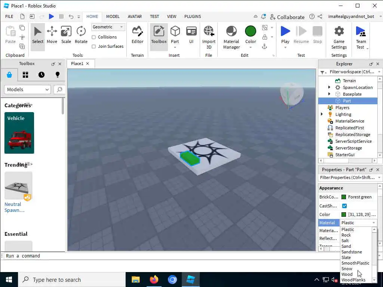Open the Terrain Editor
Screen dimensions: 383x287
137,35
